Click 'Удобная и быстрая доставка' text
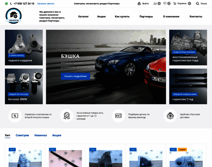This screenshot has width=212, height=167. click(190, 116)
